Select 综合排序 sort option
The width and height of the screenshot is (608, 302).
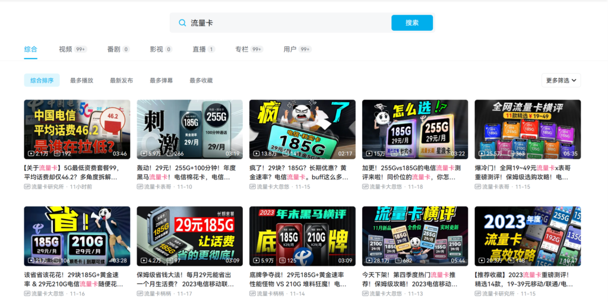point(42,80)
